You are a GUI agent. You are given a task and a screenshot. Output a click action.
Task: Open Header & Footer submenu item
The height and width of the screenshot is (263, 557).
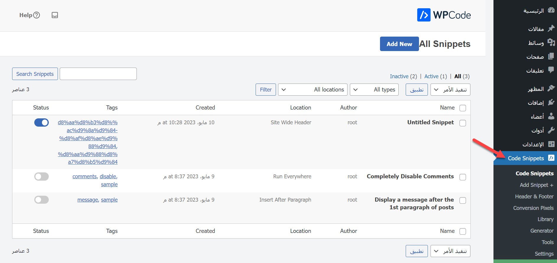[534, 197]
